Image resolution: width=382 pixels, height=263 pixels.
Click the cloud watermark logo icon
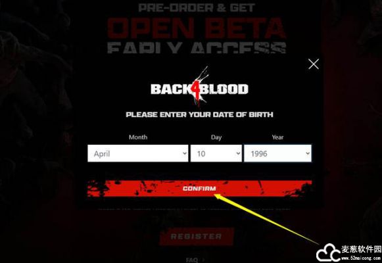(x=328, y=253)
